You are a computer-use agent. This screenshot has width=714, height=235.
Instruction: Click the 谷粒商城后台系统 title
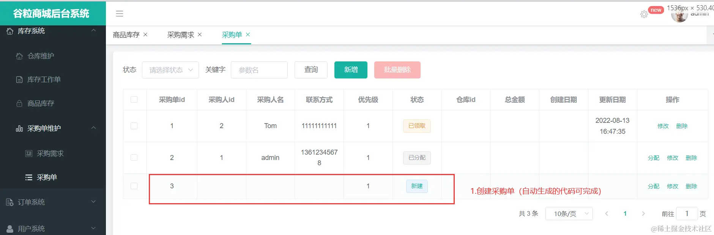click(51, 14)
